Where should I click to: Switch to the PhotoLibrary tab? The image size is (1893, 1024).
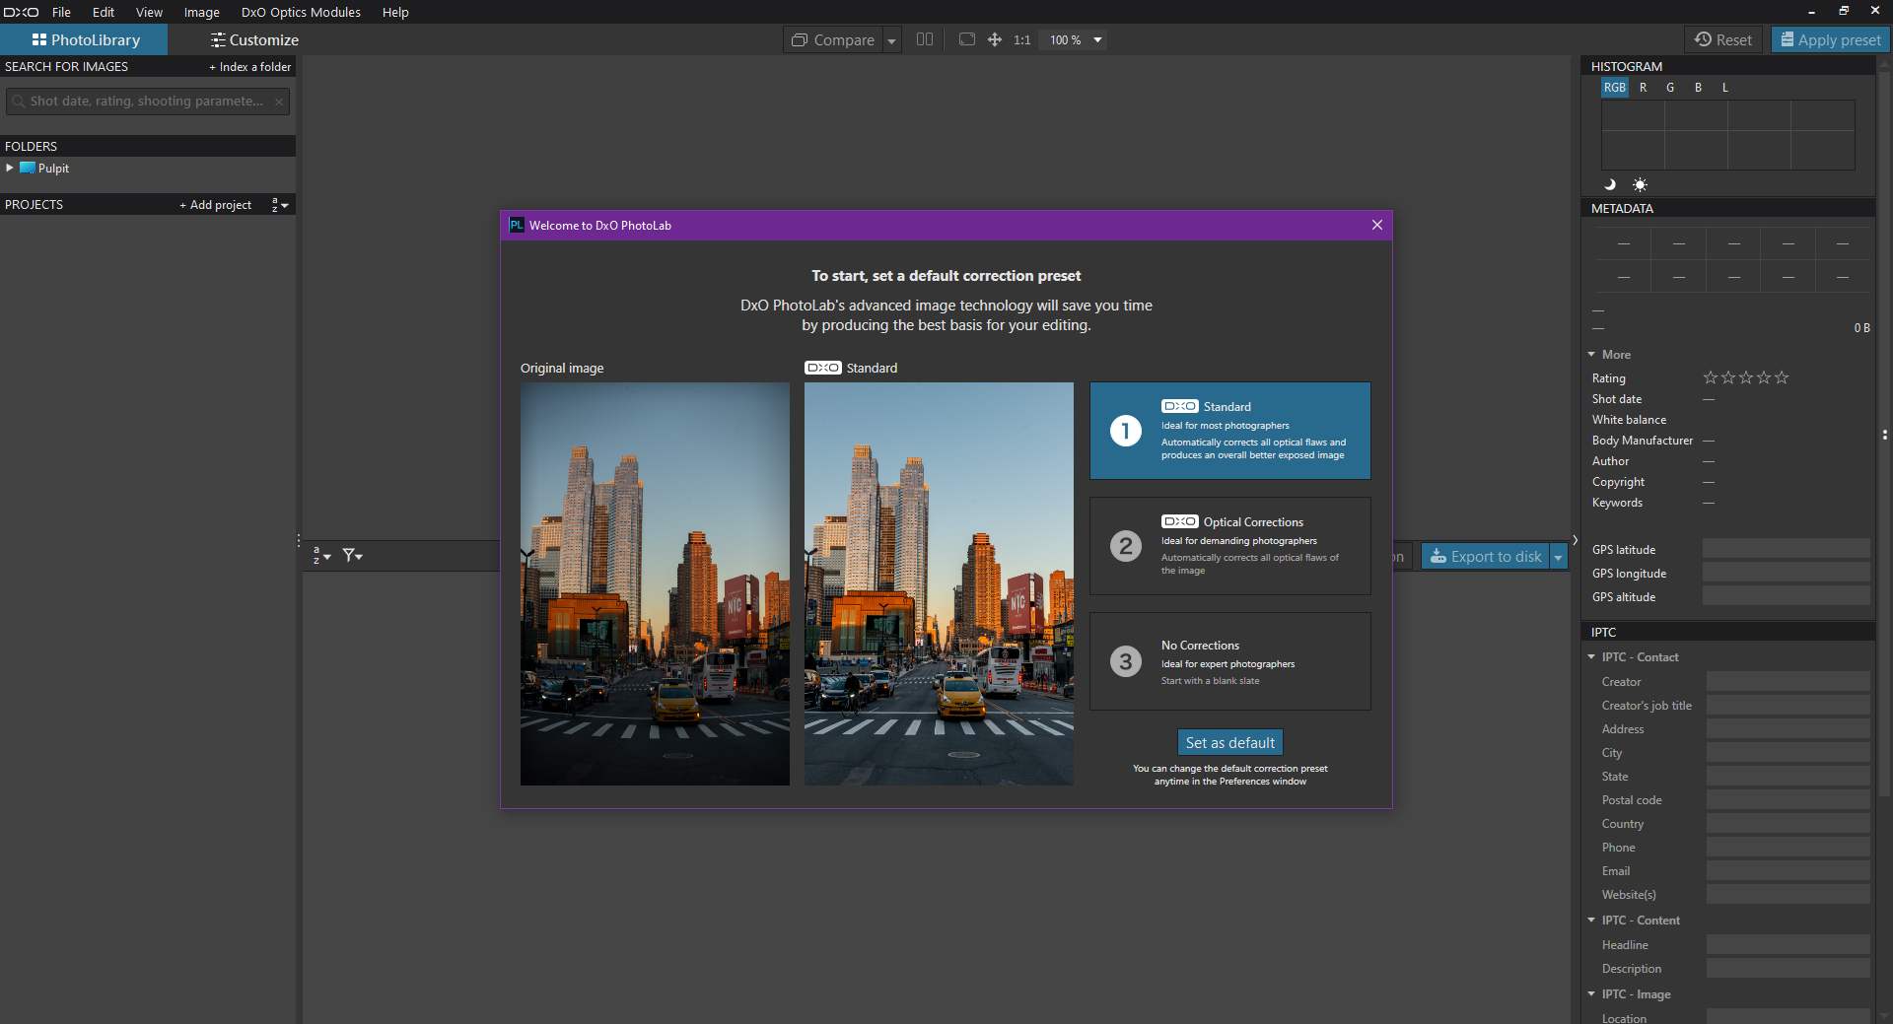[85, 39]
